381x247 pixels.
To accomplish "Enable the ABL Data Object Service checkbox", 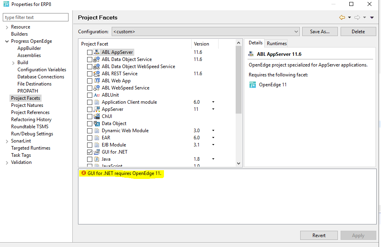I will [x=90, y=59].
